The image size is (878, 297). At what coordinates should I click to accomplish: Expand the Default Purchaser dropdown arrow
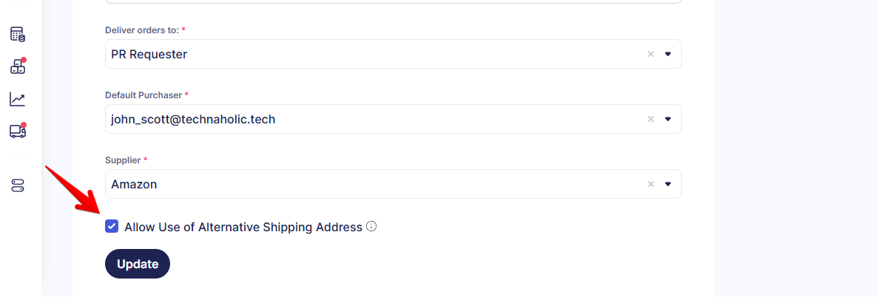click(x=668, y=119)
